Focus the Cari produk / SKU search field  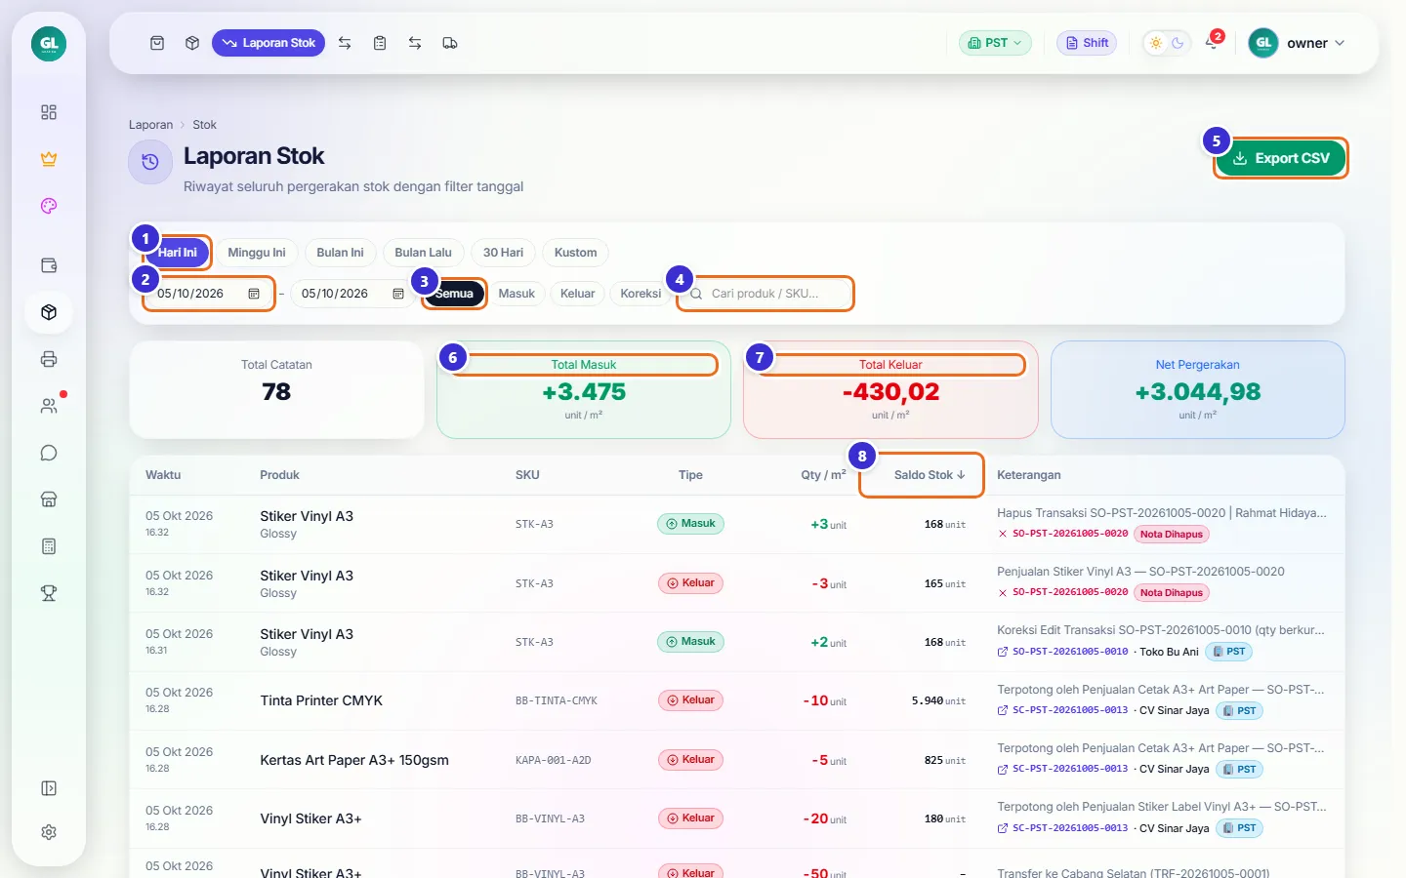point(765,294)
